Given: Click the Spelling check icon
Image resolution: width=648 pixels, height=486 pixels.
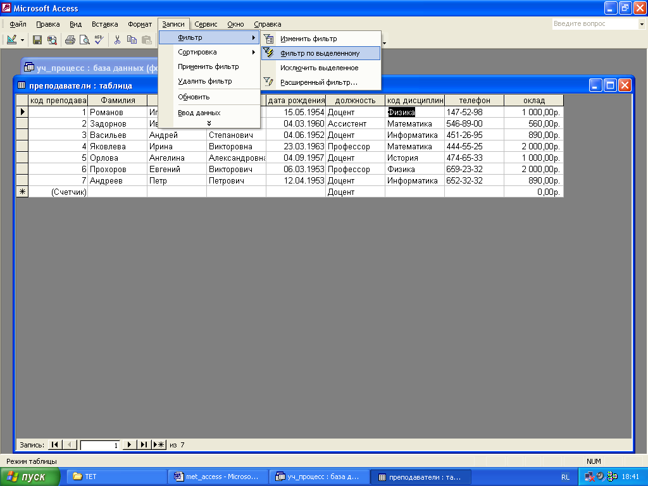Looking at the screenshot, I should tap(99, 40).
